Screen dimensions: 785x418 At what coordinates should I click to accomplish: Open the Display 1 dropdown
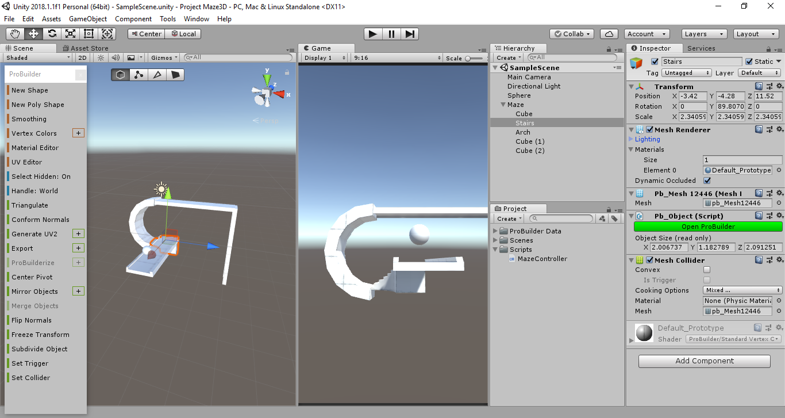pyautogui.click(x=325, y=57)
